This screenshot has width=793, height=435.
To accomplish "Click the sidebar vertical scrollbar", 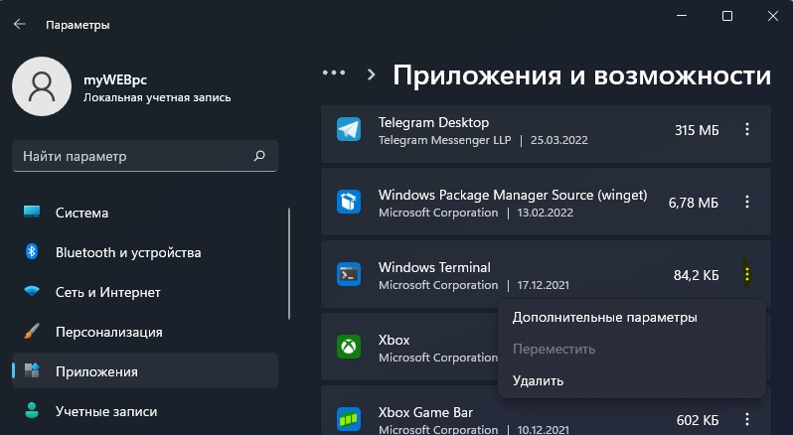I will (289, 263).
